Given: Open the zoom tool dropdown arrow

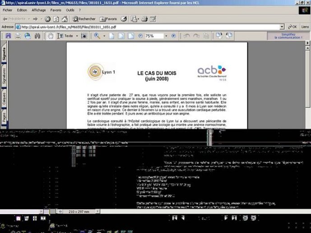Looking at the screenshot, I should coord(104,36).
